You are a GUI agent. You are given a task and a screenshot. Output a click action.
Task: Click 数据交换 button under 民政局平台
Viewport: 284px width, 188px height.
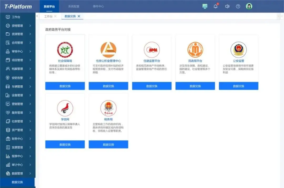[195, 86]
